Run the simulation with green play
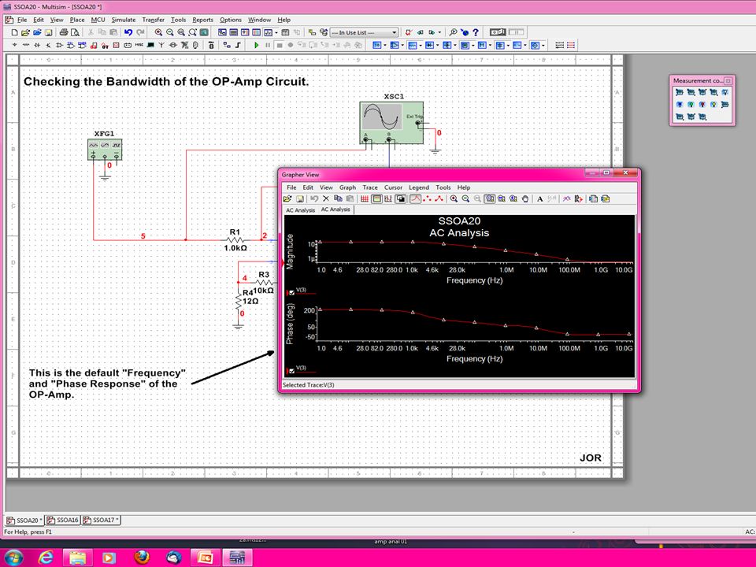Viewport: 756px width, 567px height. pos(257,45)
